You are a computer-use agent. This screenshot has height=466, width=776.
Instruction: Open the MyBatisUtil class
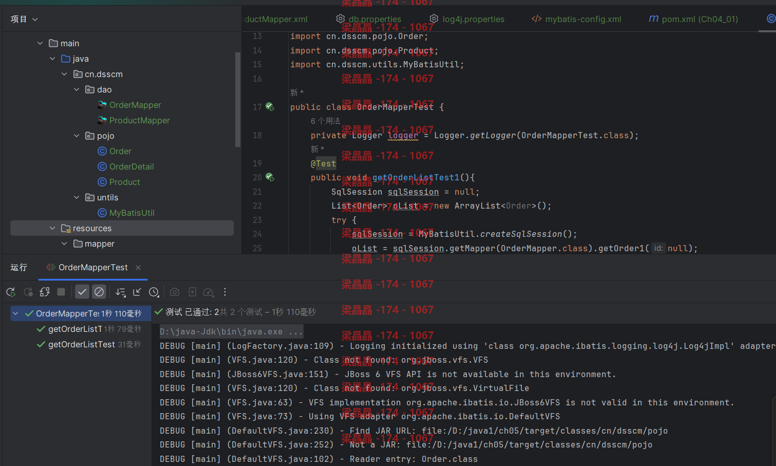(131, 213)
